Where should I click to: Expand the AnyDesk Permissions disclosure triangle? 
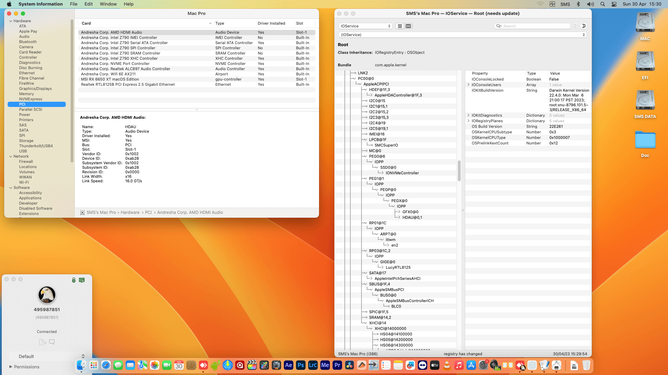tap(11, 367)
